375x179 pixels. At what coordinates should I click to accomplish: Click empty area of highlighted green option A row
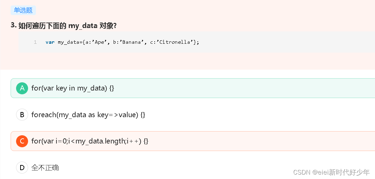coord(239,88)
